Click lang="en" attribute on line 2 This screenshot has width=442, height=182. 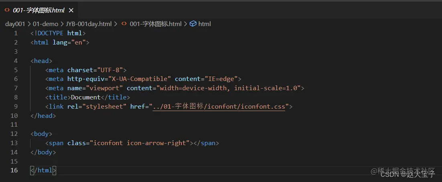point(69,42)
